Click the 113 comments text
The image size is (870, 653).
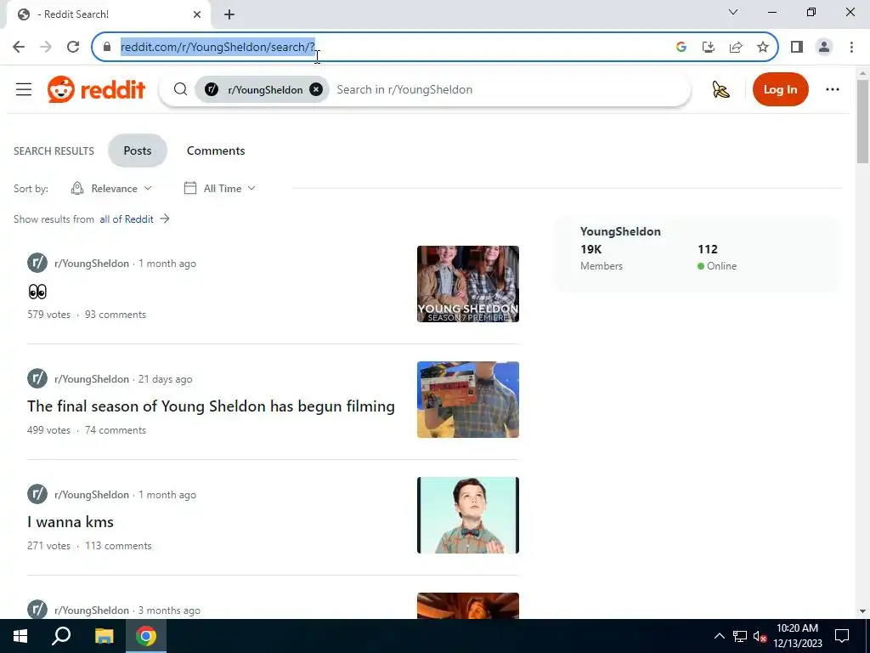pos(118,546)
